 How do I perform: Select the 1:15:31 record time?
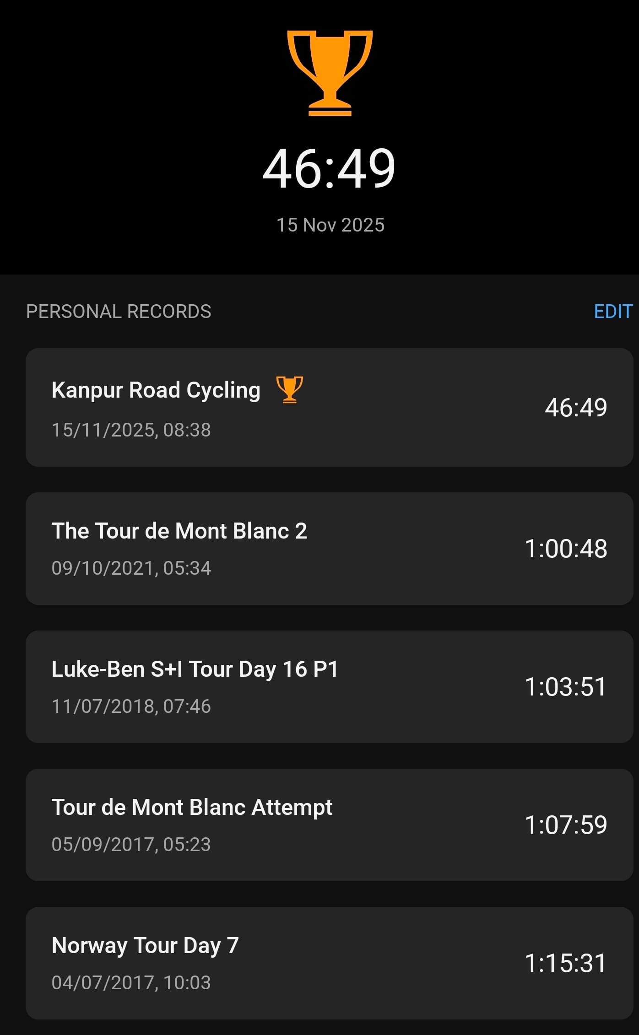(x=565, y=963)
